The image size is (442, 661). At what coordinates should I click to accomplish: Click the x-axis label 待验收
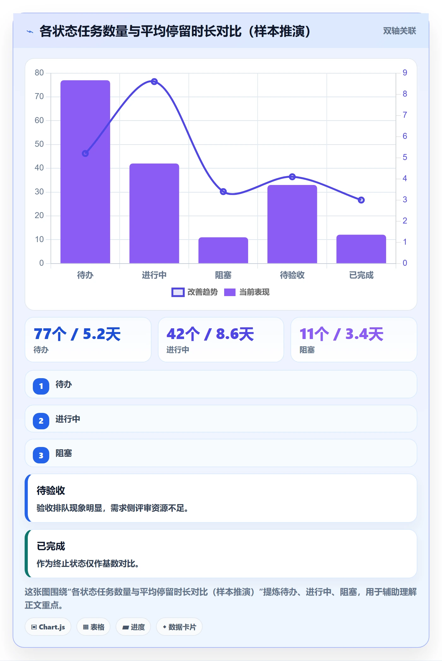[x=292, y=275]
